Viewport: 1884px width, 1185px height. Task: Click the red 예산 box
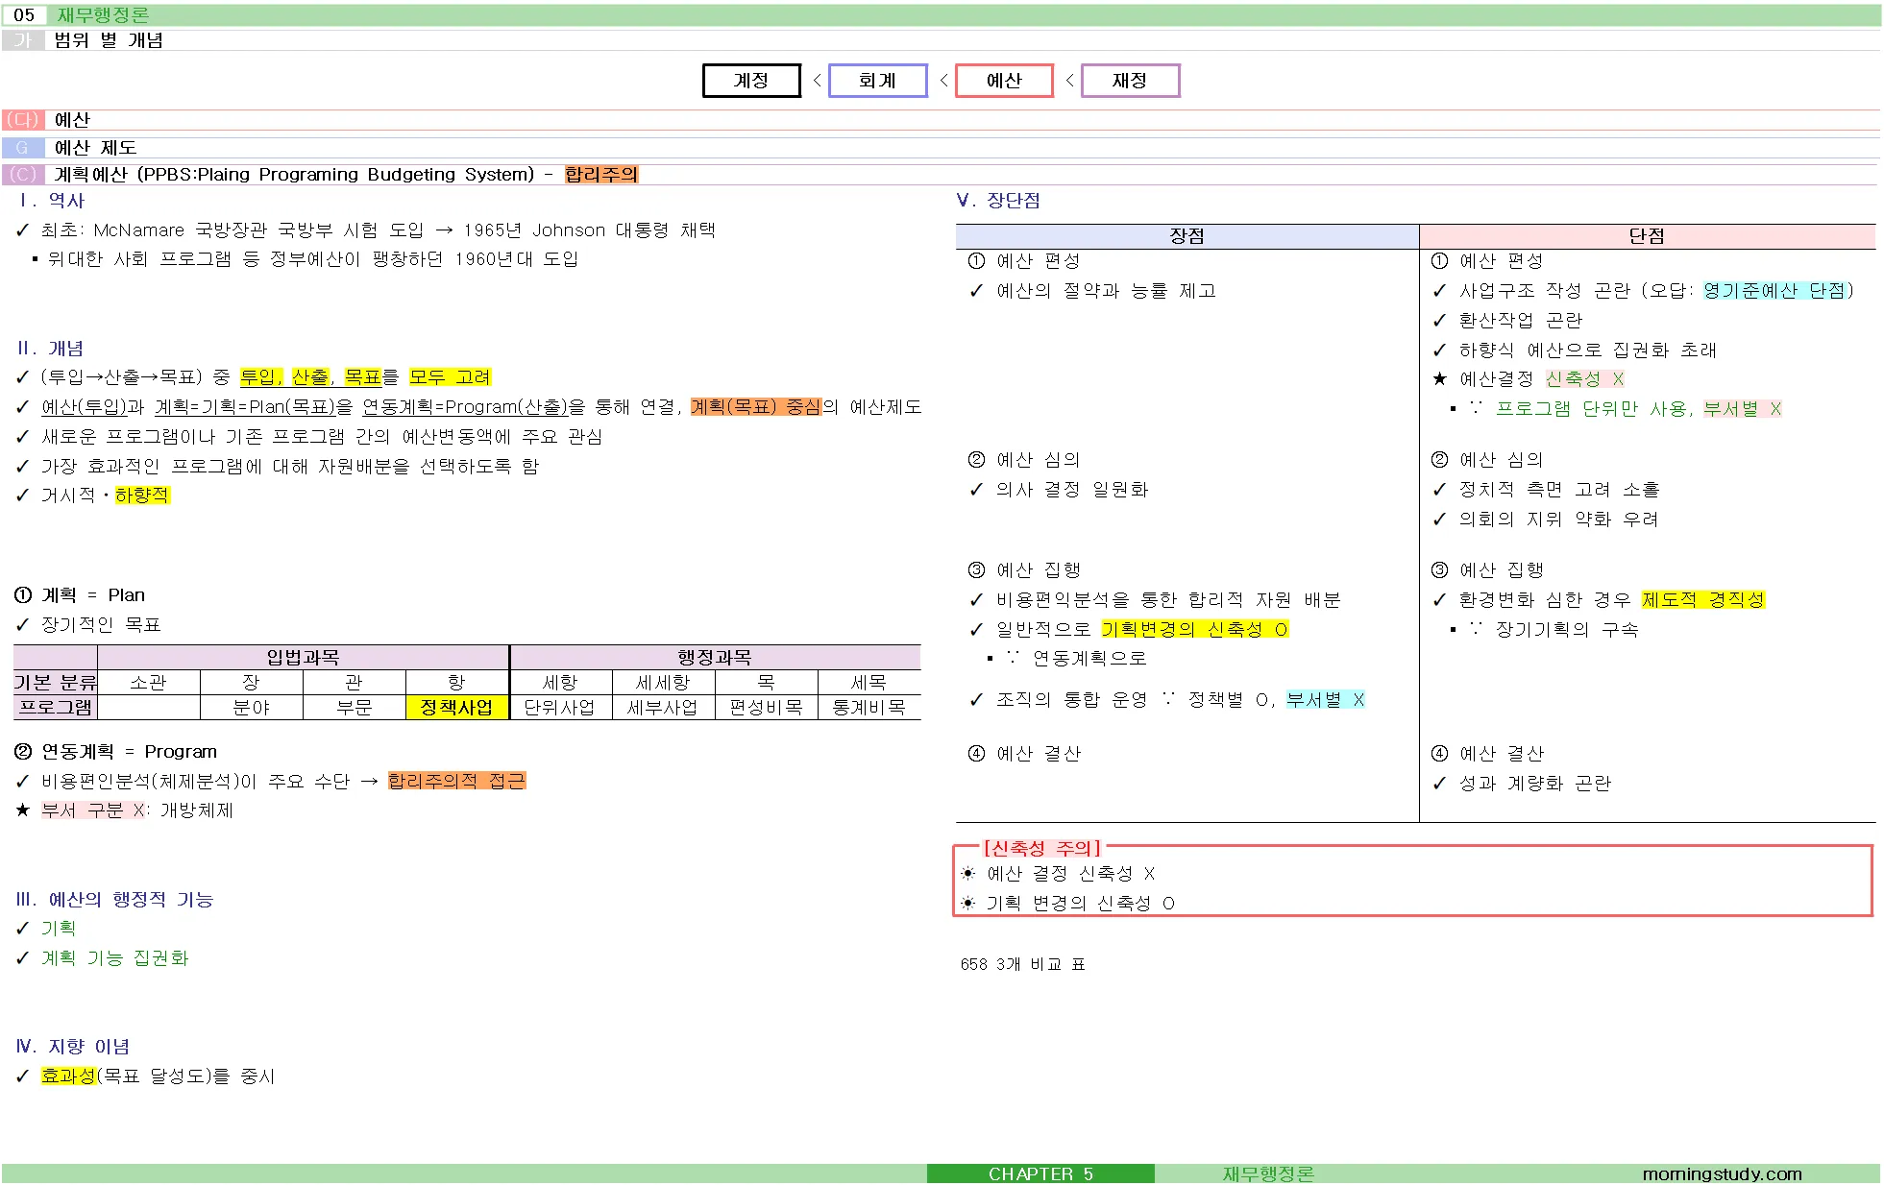pyautogui.click(x=1004, y=81)
